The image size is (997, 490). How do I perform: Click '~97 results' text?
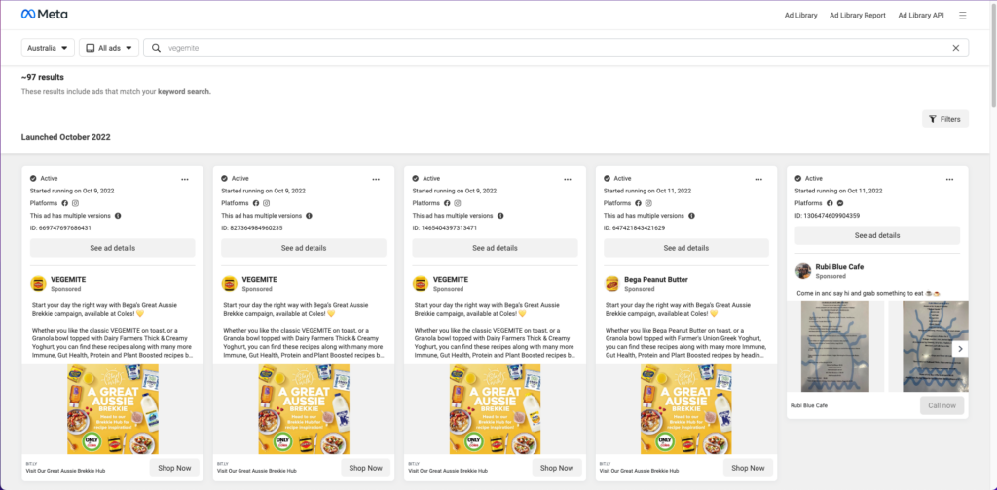43,78
